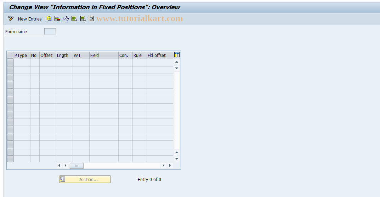380x197 pixels.
Task: Click the Lngth column header
Action: tap(64, 56)
